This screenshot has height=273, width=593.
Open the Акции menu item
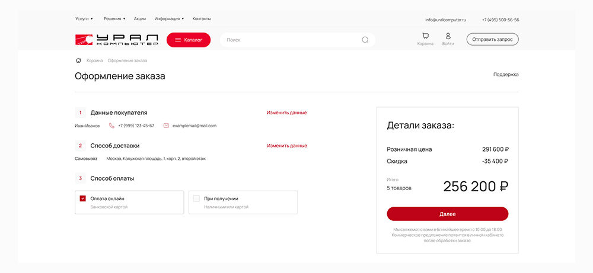tap(140, 19)
